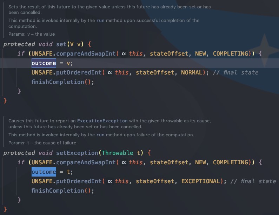Viewport: 279px width, 215px height.
Task: Click the 'o:' parameter hint on the EXCEPTIONAL line
Action: pyautogui.click(x=110, y=181)
